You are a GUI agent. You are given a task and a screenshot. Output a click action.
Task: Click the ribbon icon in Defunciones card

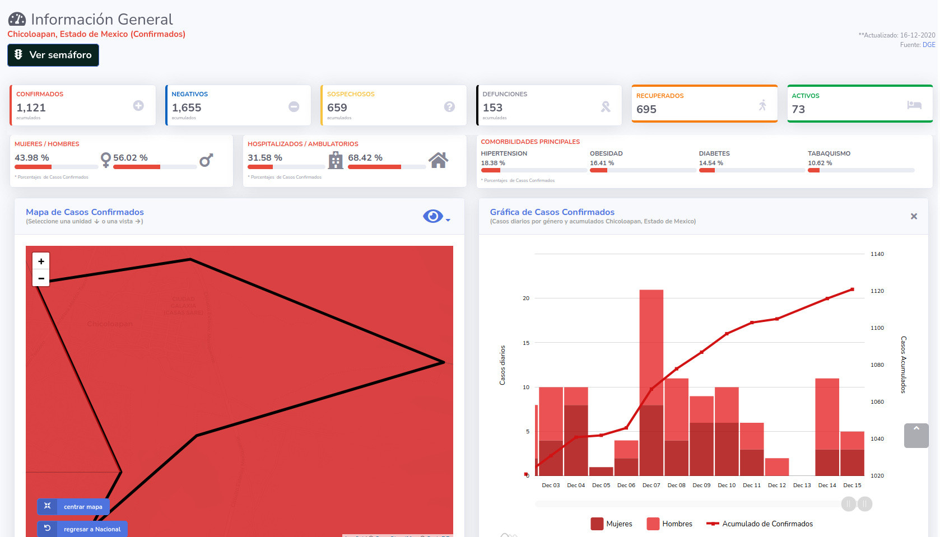tap(606, 106)
